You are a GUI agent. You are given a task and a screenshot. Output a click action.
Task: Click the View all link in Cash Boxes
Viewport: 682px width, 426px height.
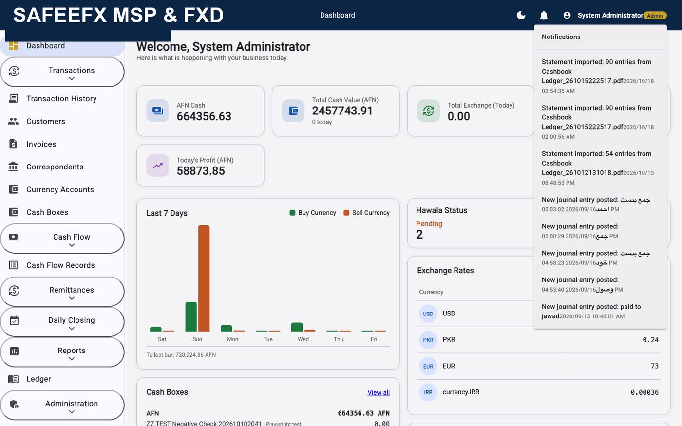point(379,392)
